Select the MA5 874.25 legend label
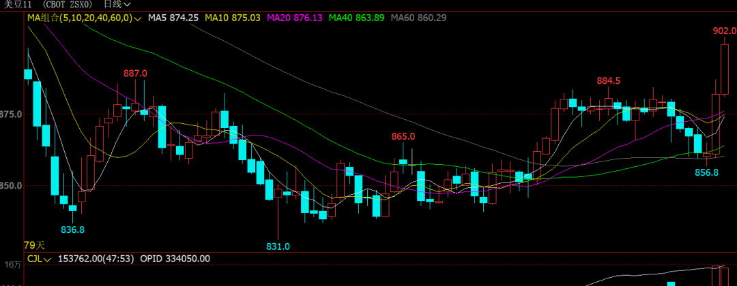 (x=173, y=18)
